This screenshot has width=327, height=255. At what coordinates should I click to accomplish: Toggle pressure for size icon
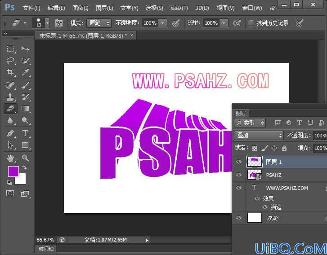pyautogui.click(x=300, y=23)
